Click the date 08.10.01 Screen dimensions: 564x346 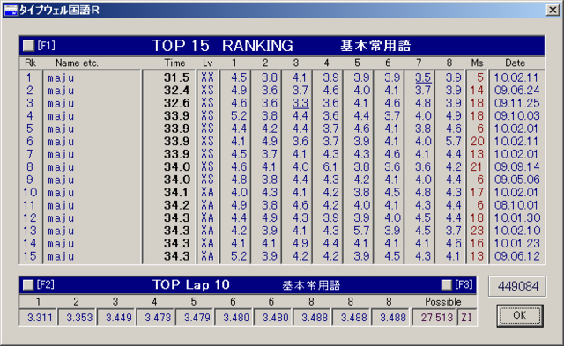(516, 205)
